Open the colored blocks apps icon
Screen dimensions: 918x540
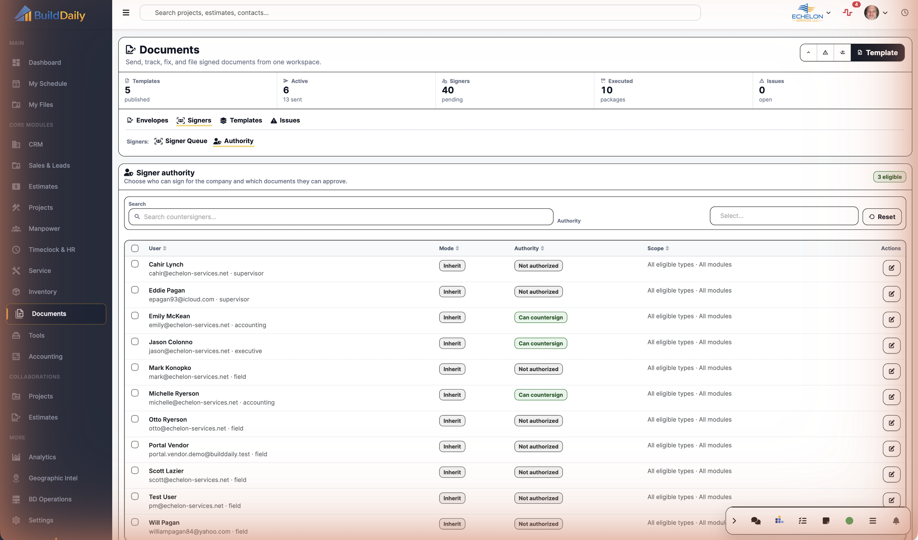(x=779, y=520)
